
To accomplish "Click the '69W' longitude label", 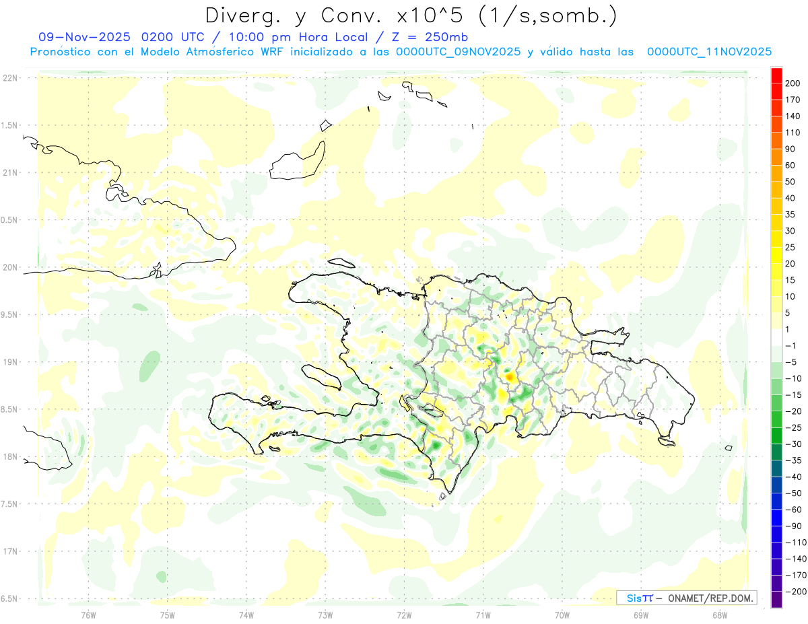I will coord(641,615).
